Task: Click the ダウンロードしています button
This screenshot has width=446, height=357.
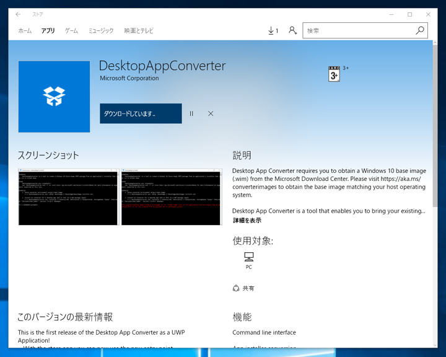Action: point(141,113)
